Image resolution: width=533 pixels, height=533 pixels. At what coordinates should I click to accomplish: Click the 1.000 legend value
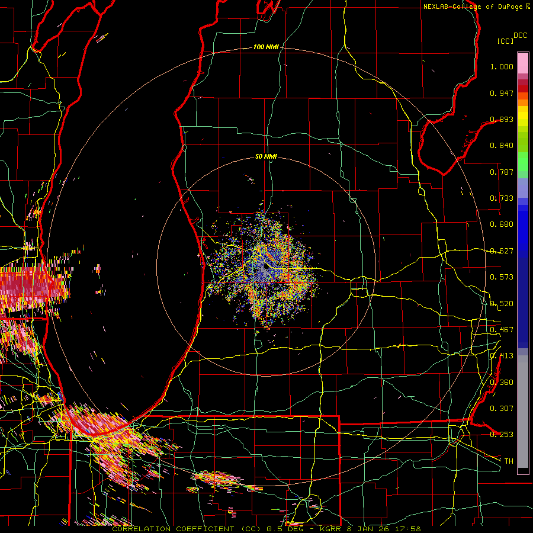(x=502, y=66)
